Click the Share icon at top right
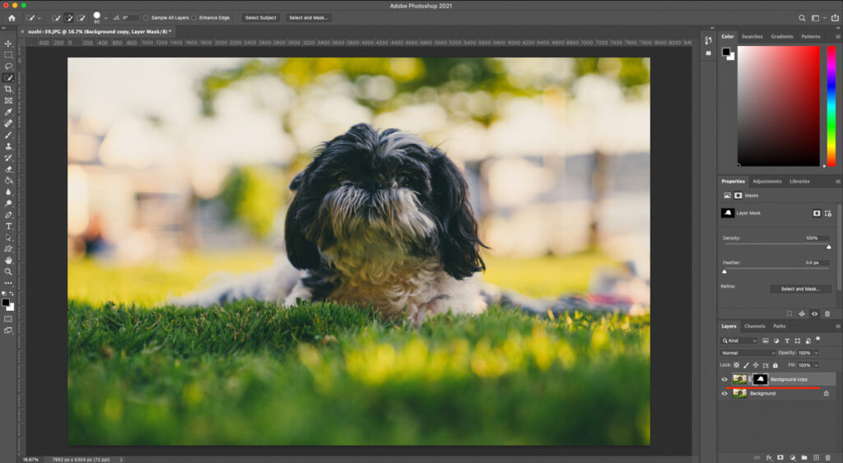Viewport: 843px width, 463px height. click(x=835, y=18)
